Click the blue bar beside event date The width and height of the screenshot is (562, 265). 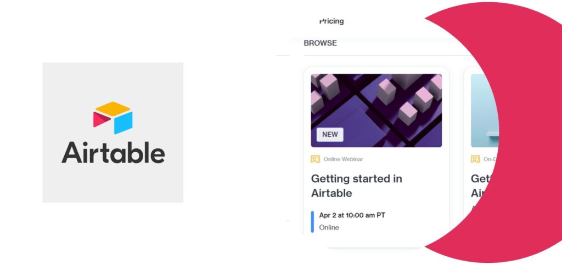(312, 222)
